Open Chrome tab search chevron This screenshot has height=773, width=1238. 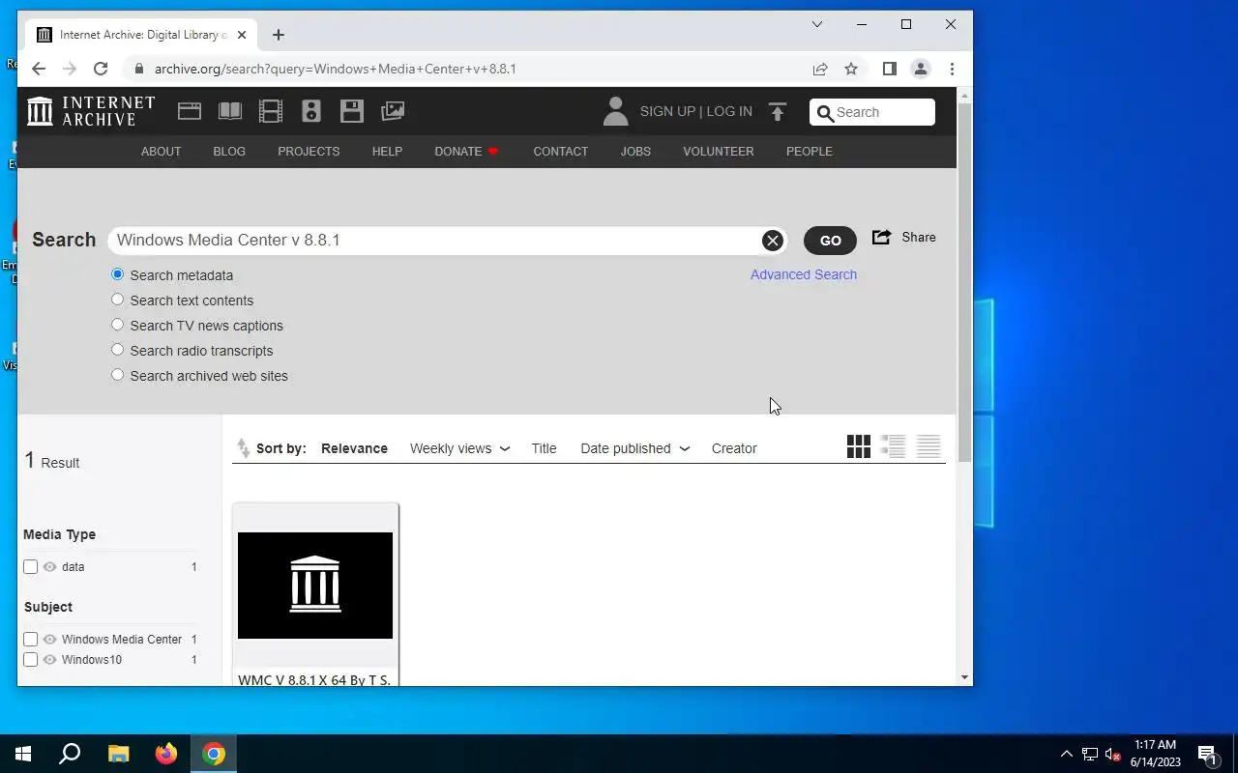817,24
